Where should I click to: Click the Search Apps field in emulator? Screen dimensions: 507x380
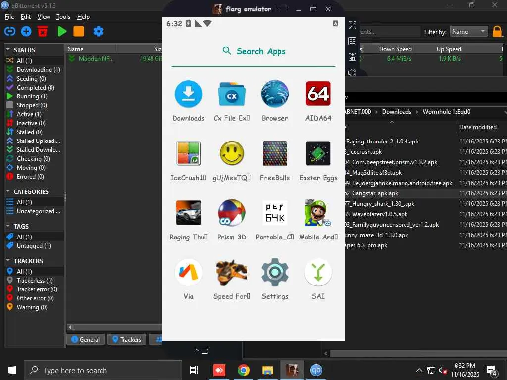tap(253, 51)
